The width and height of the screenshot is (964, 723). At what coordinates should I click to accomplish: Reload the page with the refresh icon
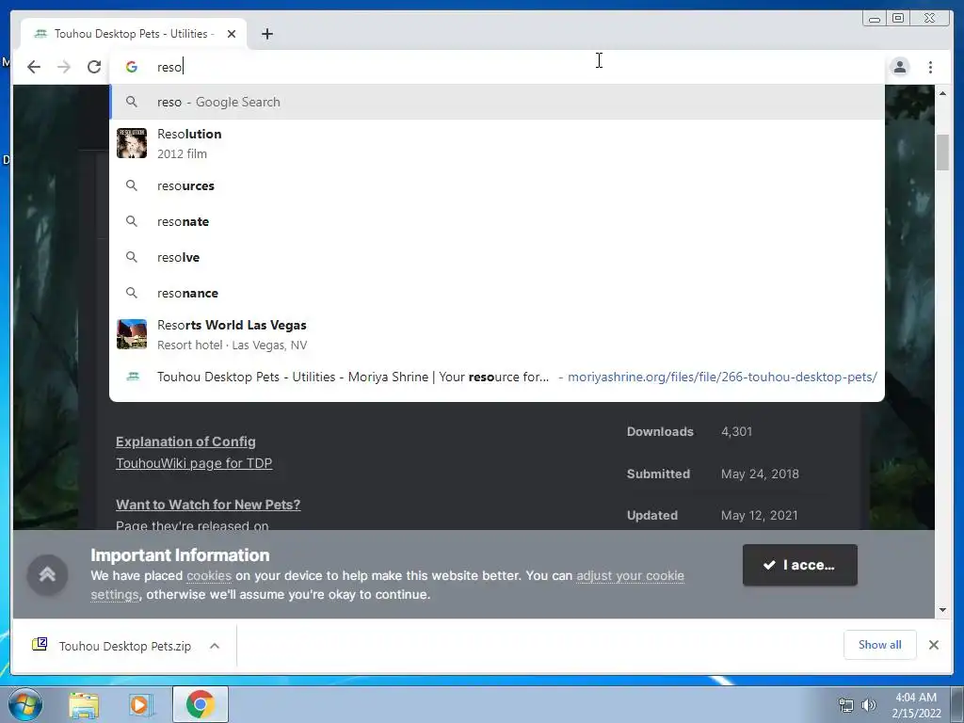pos(94,67)
